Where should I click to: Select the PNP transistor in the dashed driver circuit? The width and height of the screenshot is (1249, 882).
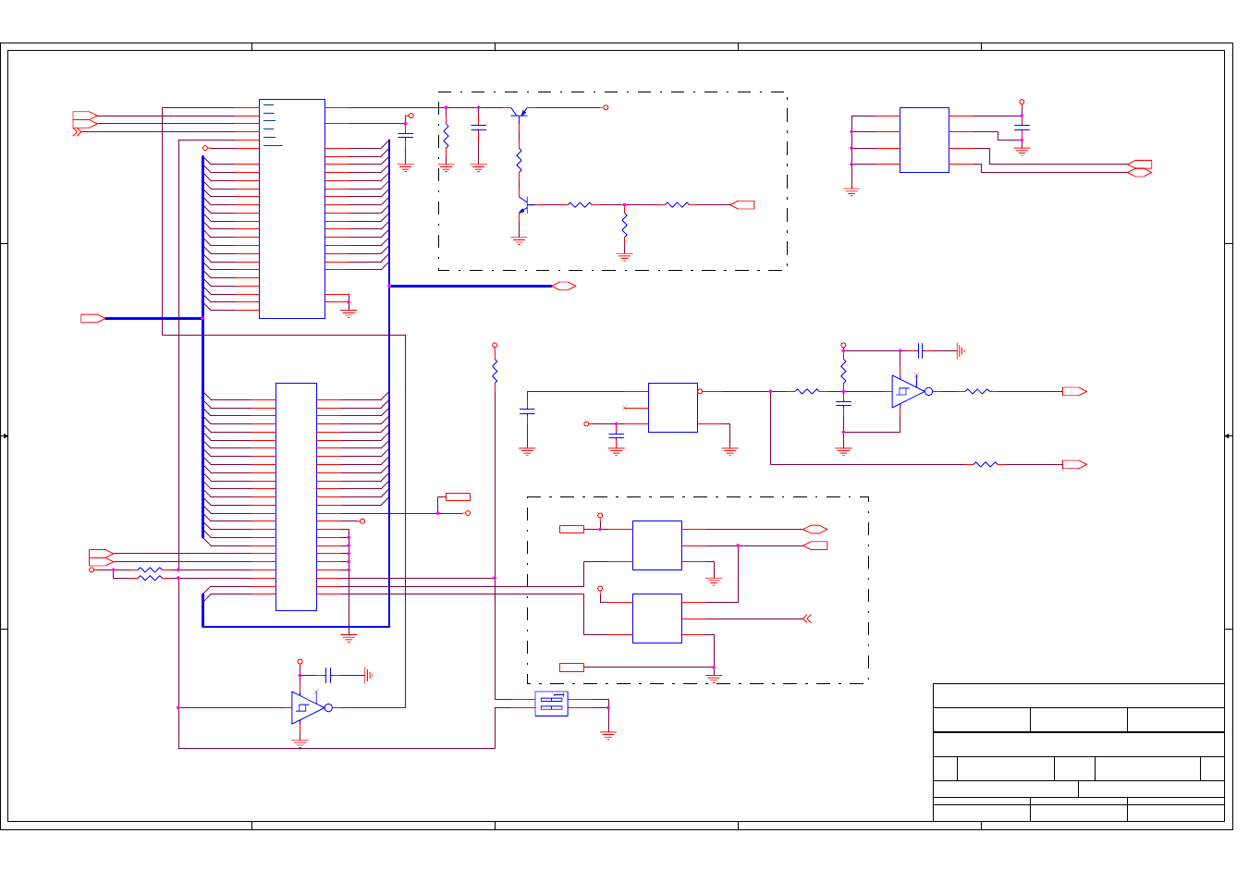point(520,112)
